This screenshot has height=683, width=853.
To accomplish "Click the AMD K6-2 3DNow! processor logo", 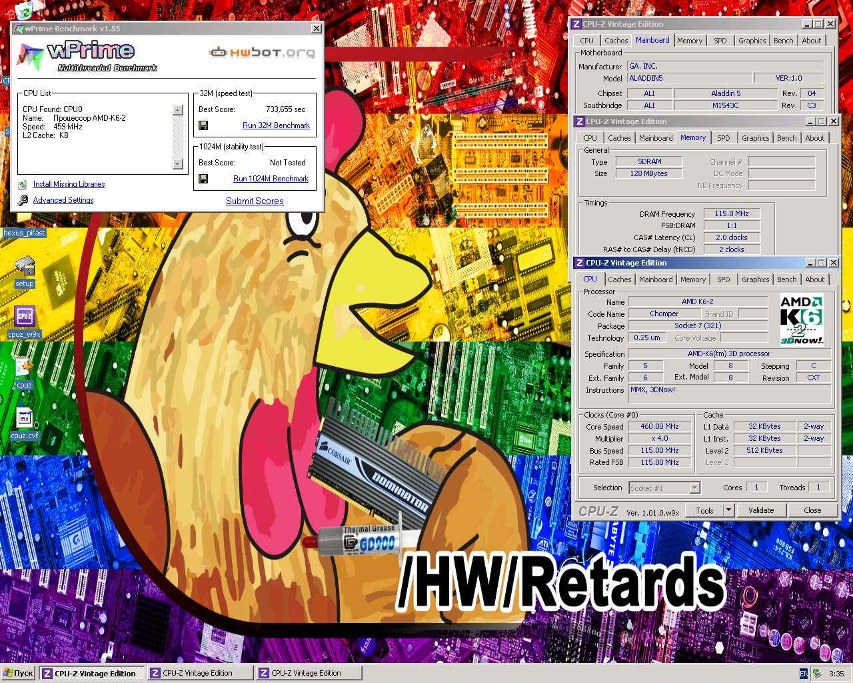I will coord(802,320).
